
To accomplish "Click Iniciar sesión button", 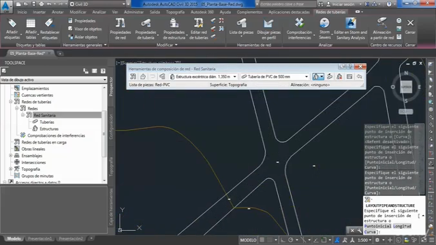I will click(343, 4).
